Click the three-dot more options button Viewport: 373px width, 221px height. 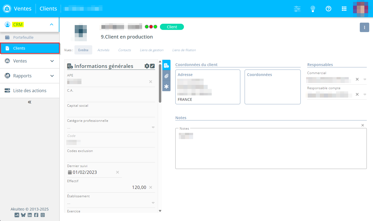point(364,27)
